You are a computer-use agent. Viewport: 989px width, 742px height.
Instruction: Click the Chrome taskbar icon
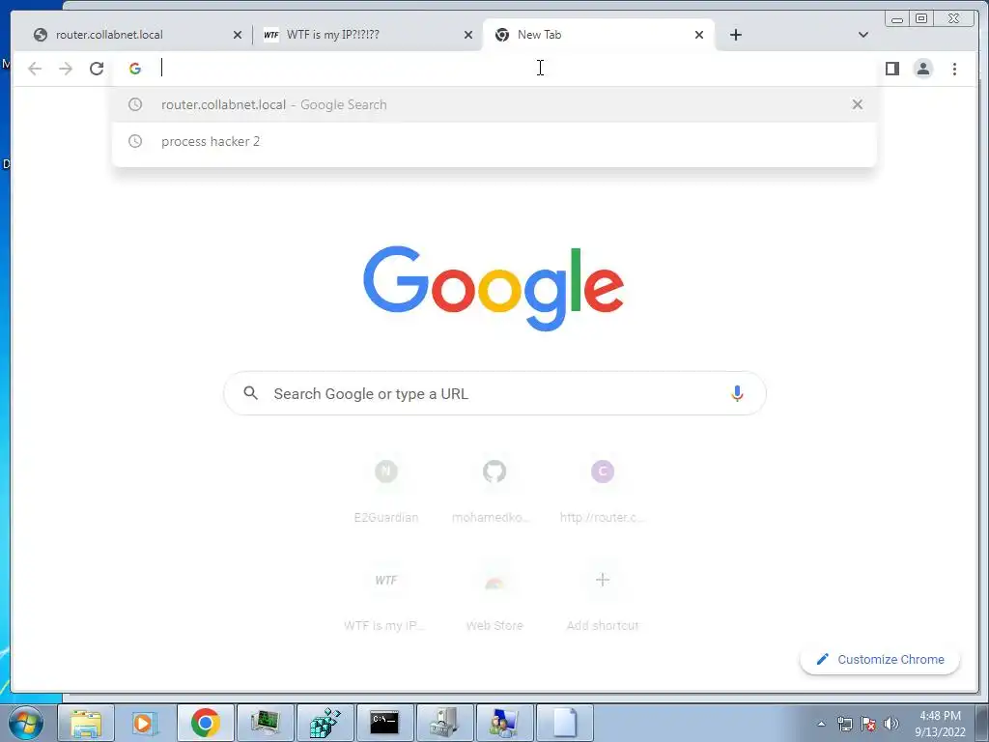tap(205, 723)
